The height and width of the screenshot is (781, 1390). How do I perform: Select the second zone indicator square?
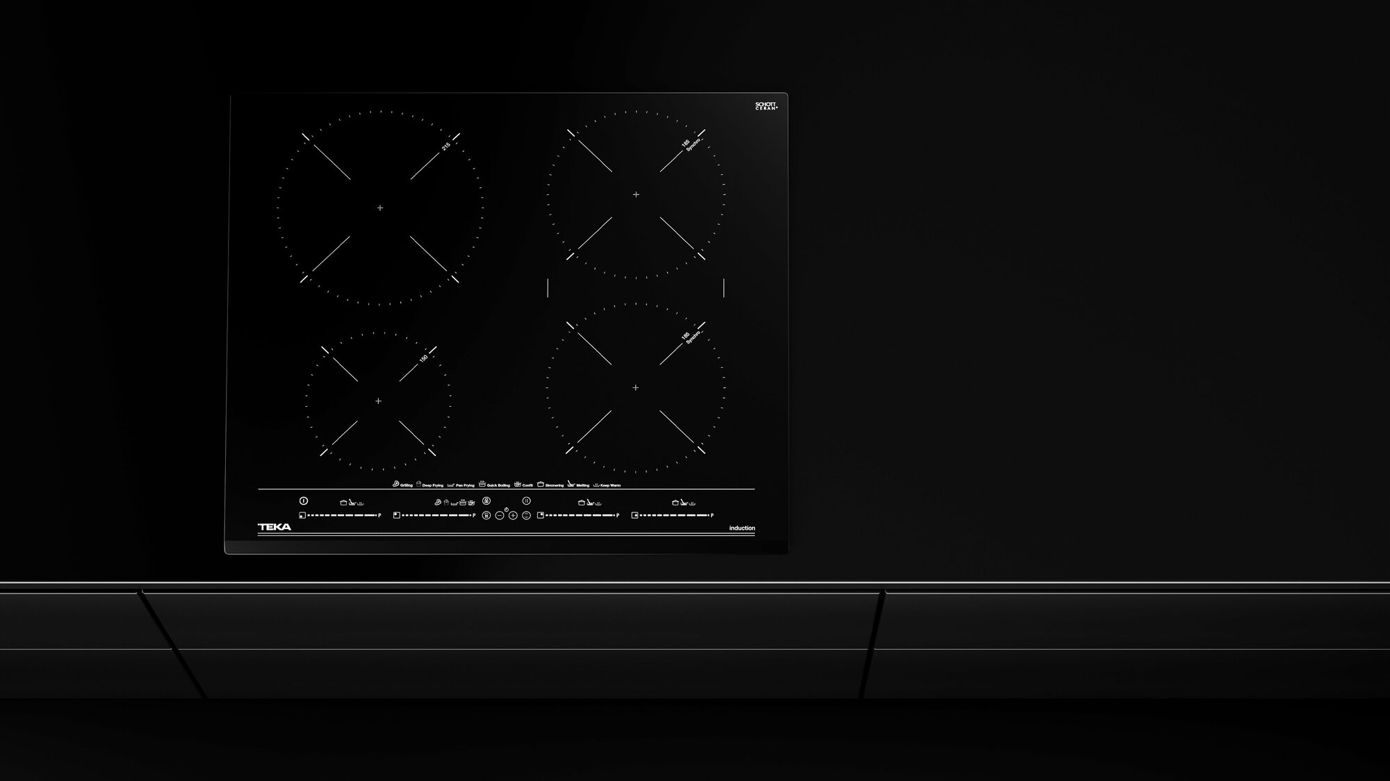tap(396, 515)
